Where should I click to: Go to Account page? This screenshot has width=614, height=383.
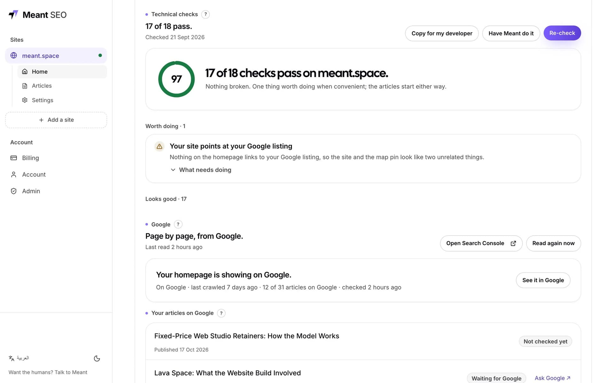point(56,175)
